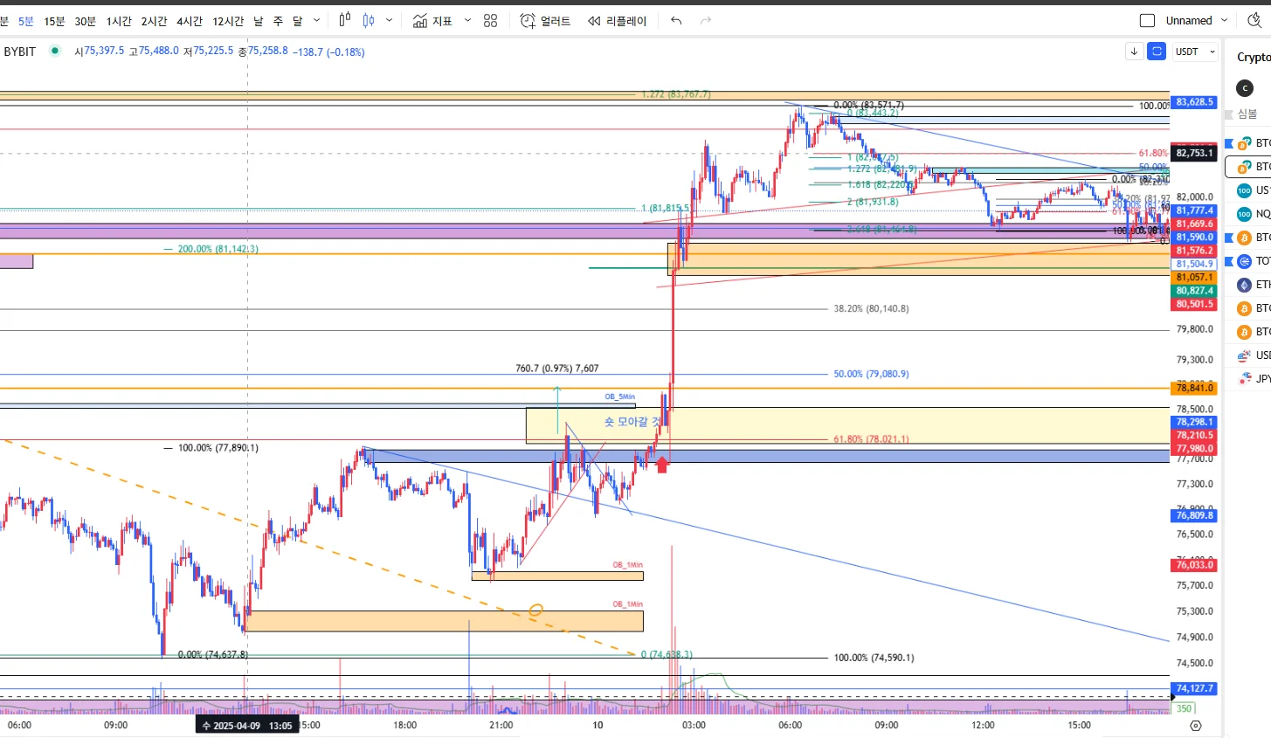This screenshot has height=738, width=1271.
Task: Toggle the blue auto-fit scale button
Action: tap(1157, 52)
